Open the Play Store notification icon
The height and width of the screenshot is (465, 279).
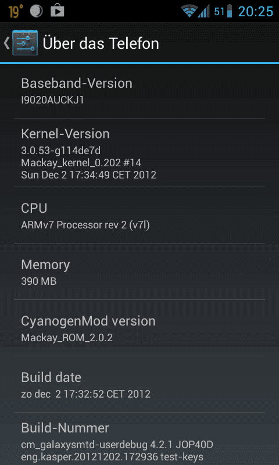point(58,11)
